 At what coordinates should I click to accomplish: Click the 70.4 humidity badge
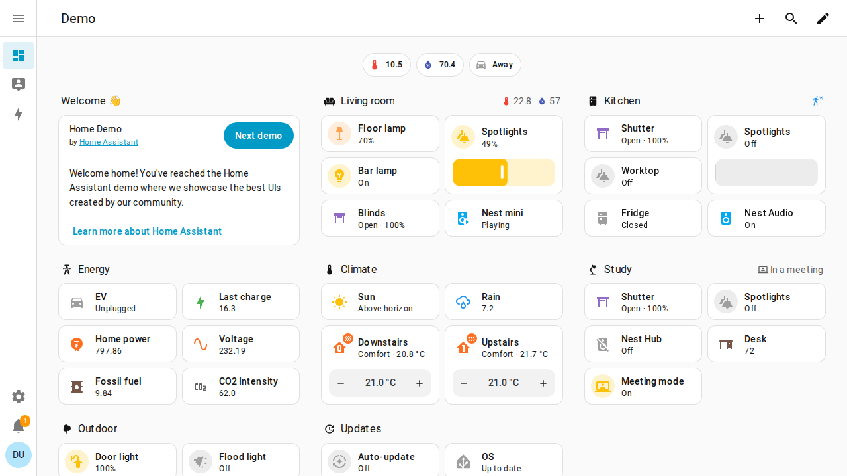[x=440, y=65]
